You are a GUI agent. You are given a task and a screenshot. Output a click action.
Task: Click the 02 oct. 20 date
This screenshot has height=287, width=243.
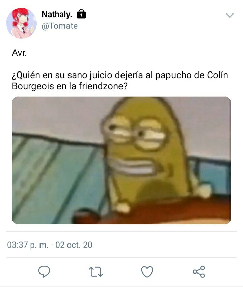(x=74, y=245)
